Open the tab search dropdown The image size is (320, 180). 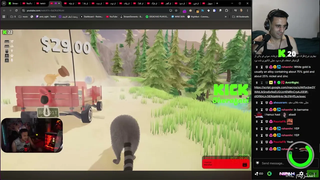coord(4,3)
